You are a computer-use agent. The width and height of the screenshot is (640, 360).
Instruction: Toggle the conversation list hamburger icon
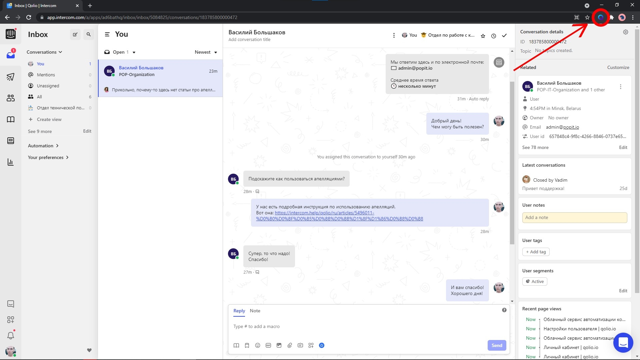point(107,34)
